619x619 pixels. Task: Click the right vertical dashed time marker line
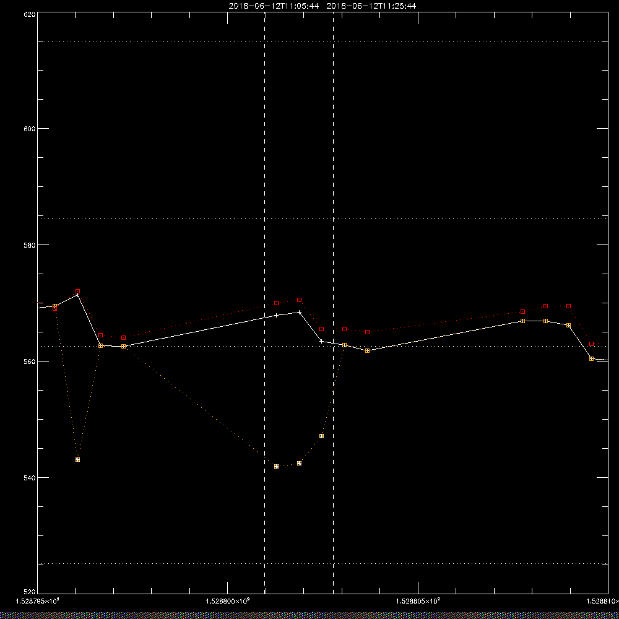[333, 303]
